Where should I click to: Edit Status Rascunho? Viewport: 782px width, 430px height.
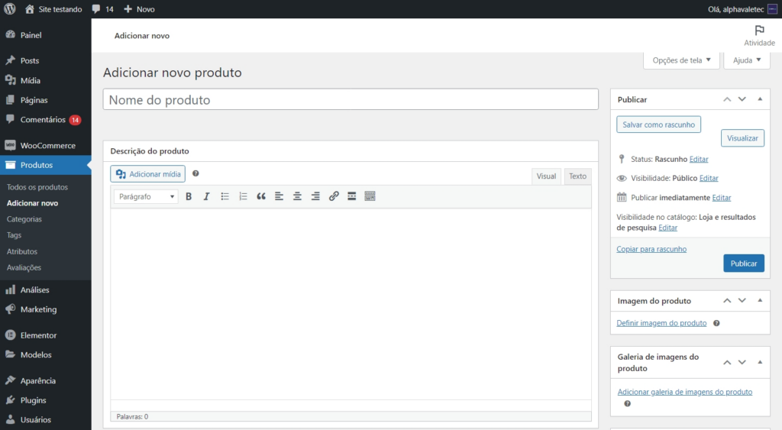pyautogui.click(x=698, y=159)
